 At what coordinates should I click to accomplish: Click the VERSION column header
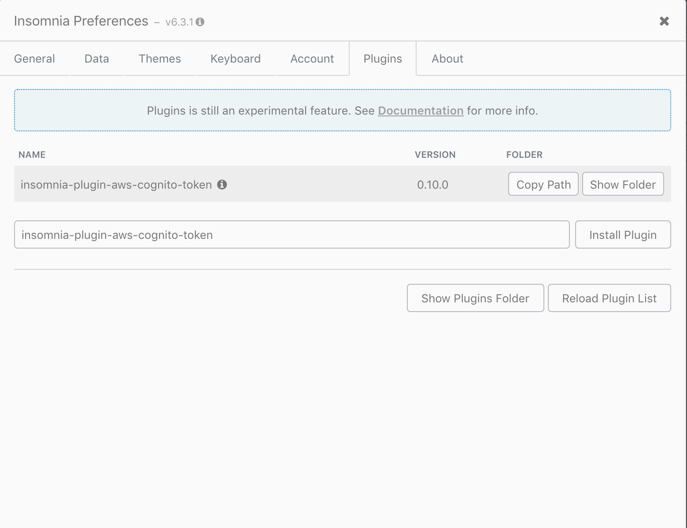click(435, 155)
